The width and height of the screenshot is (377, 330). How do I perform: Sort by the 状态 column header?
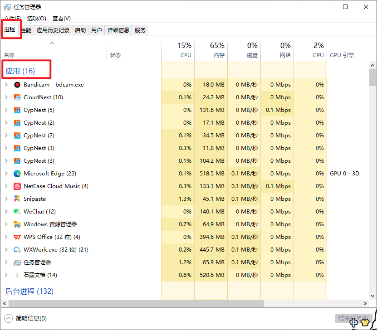[134, 51]
